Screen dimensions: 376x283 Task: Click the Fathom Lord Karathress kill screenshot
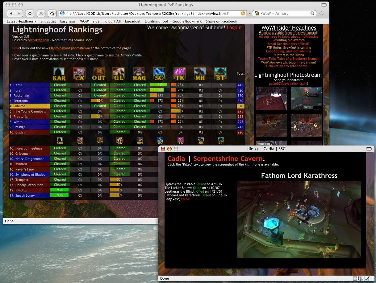click(x=299, y=219)
